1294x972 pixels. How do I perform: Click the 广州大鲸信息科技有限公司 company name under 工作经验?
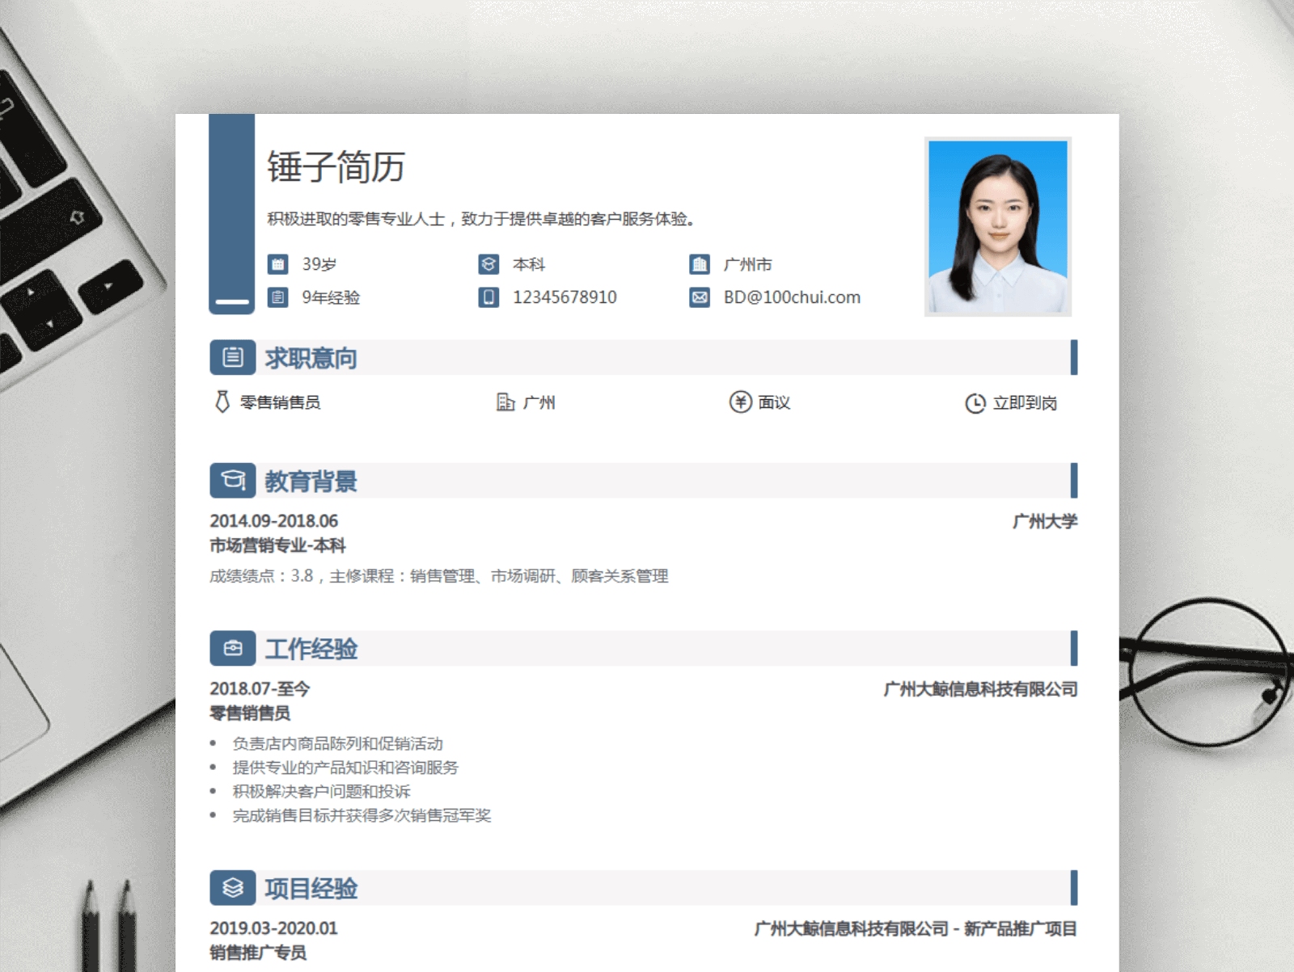[980, 689]
